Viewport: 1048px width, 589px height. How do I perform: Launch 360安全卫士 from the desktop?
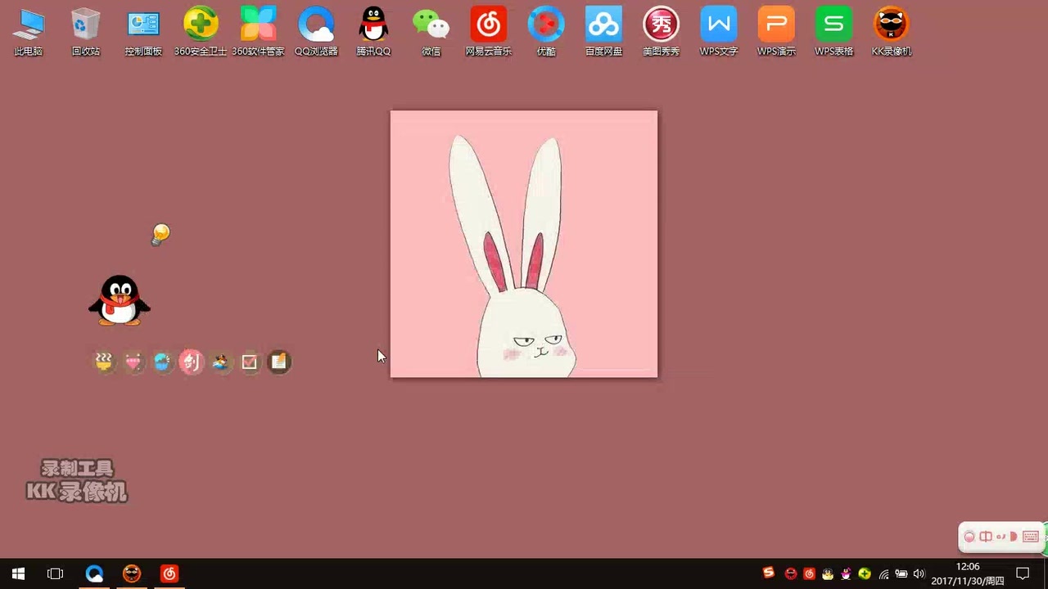point(201,32)
